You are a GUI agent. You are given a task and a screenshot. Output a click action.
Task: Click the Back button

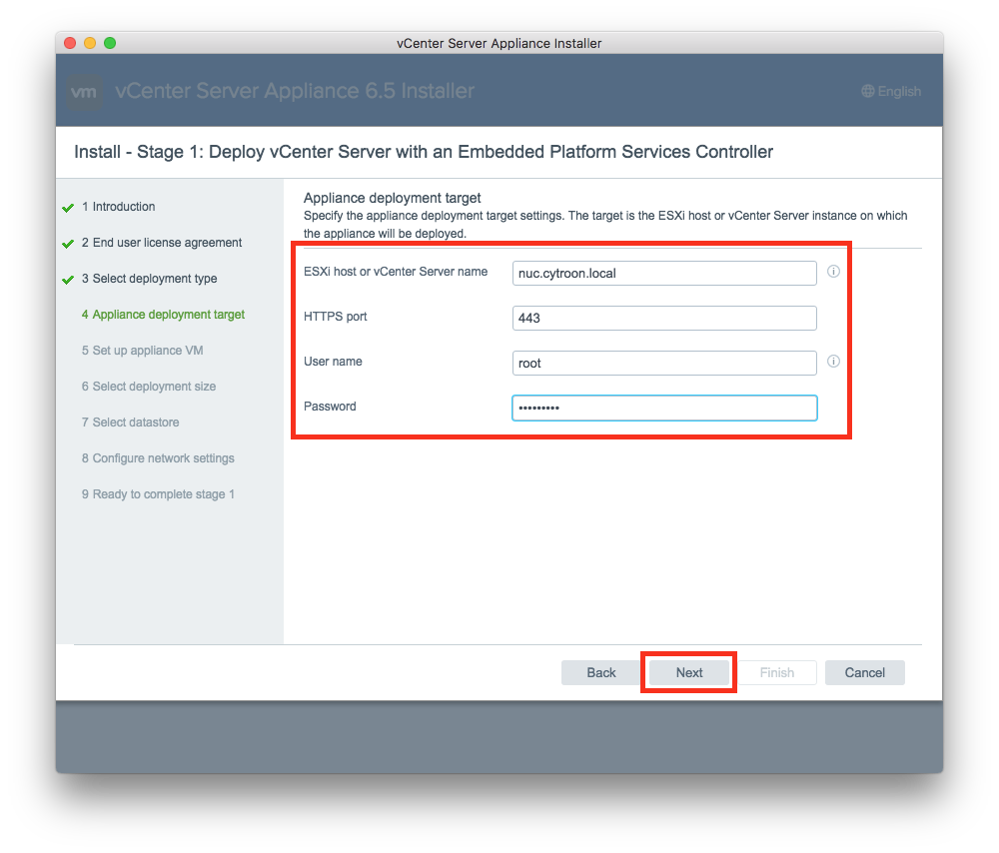pos(600,673)
